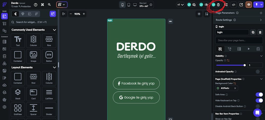The image size is (265, 120).
Task: Collapse the Layout Elements section
Action: [x=54, y=67]
